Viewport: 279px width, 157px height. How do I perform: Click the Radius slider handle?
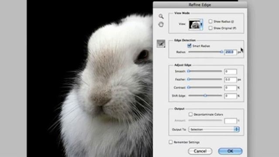click(x=221, y=52)
